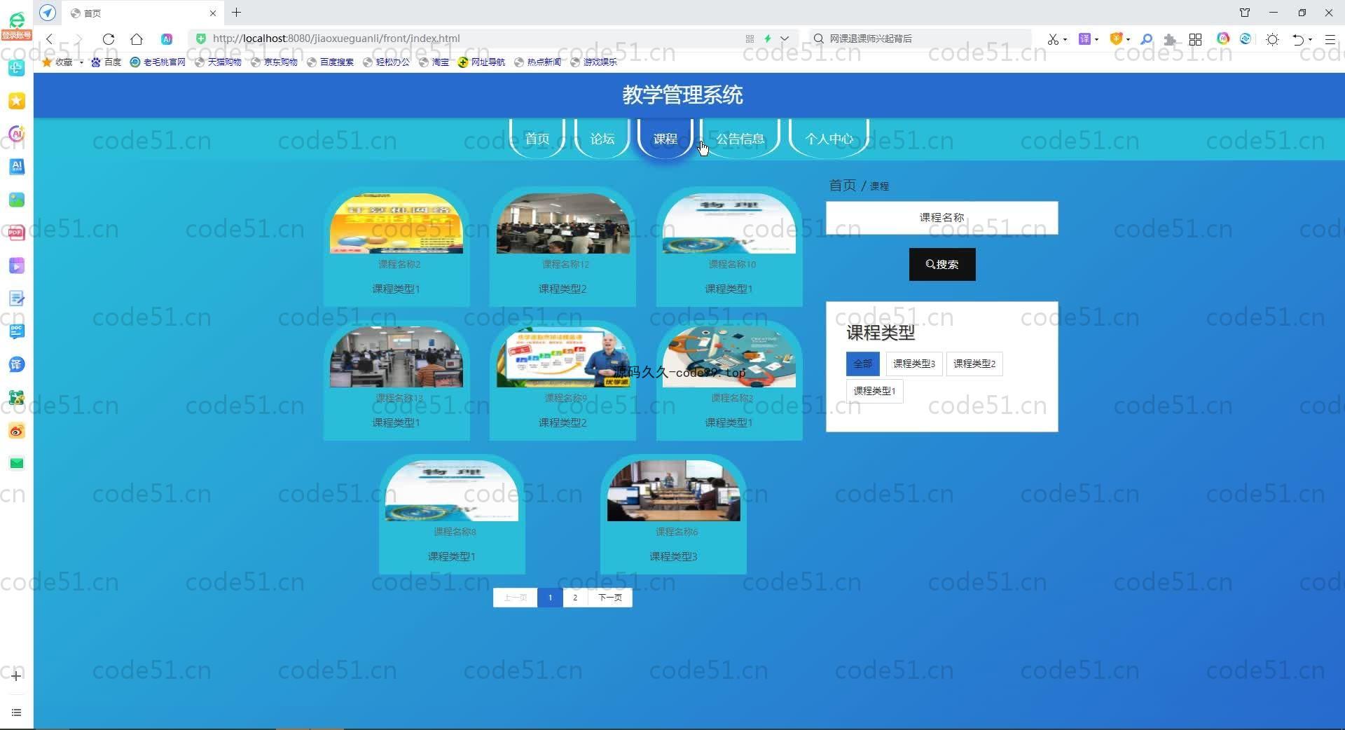The width and height of the screenshot is (1345, 730).
Task: Go to 个人中心 navigation tab
Action: coord(829,139)
